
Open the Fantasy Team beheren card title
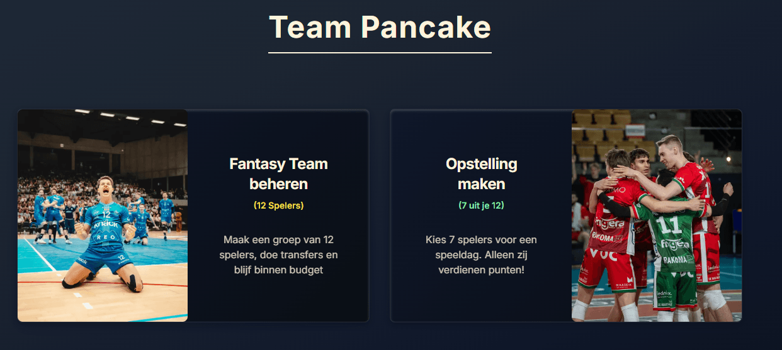tap(278, 174)
